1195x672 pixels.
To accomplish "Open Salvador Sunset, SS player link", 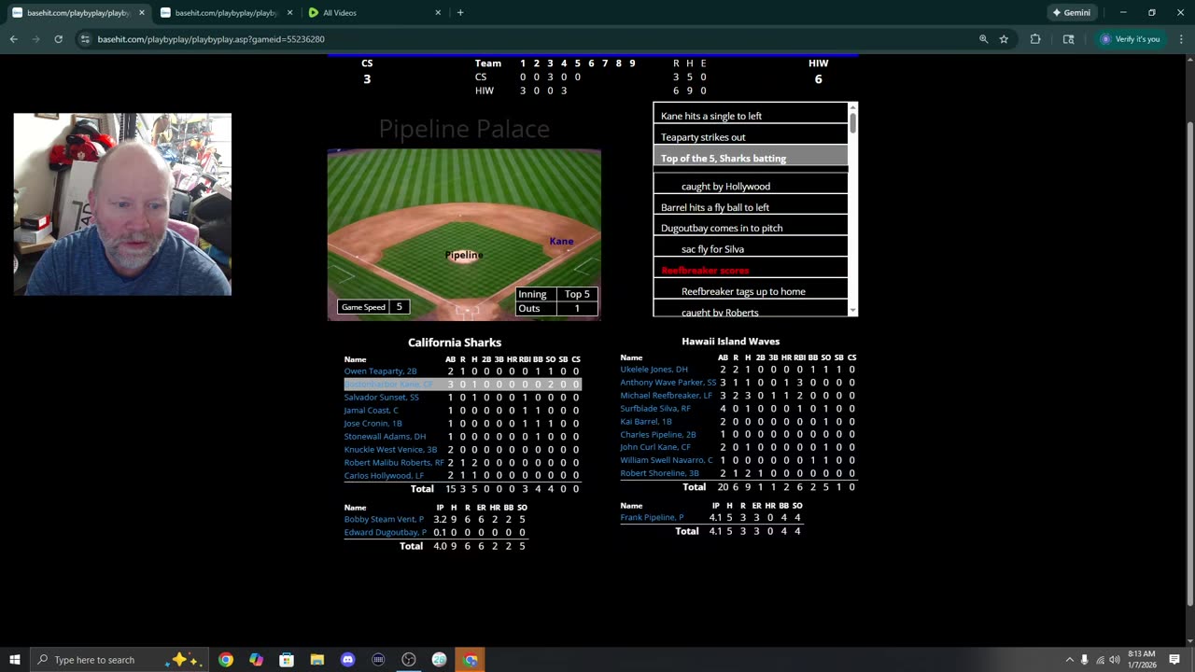I will click(381, 398).
